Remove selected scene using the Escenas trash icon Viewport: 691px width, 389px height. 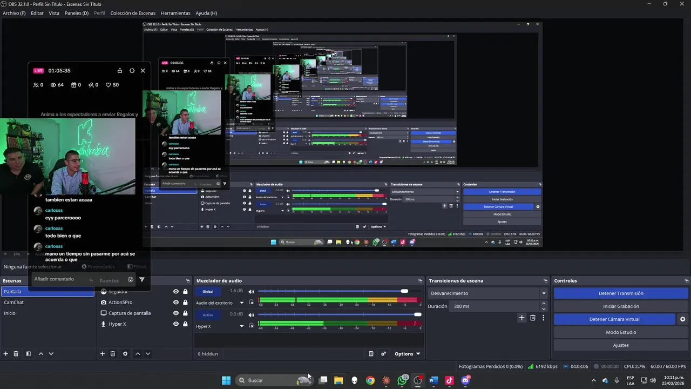point(16,354)
